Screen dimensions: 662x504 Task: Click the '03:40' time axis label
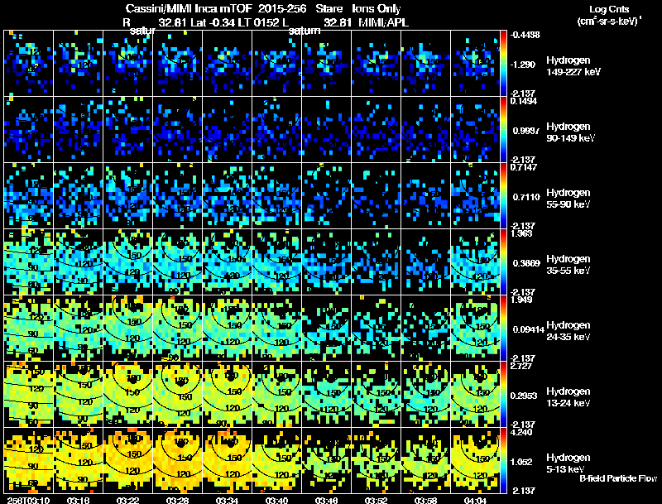point(276,500)
